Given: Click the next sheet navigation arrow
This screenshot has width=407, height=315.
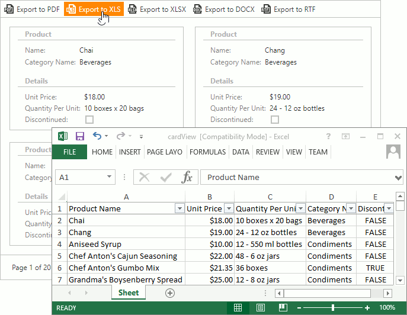Looking at the screenshot, I should pos(86,293).
